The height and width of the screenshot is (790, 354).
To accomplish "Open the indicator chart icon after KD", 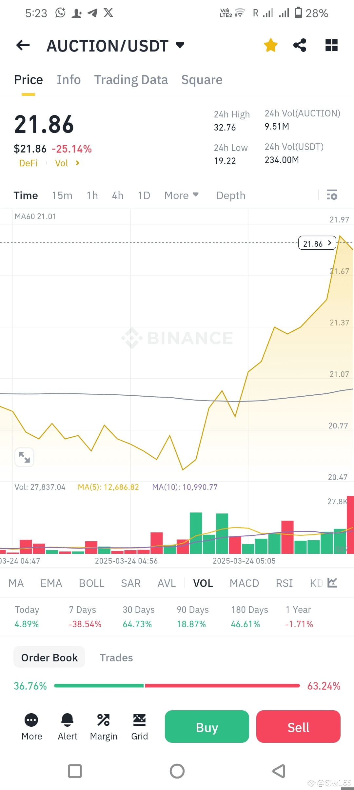I will coord(332,583).
